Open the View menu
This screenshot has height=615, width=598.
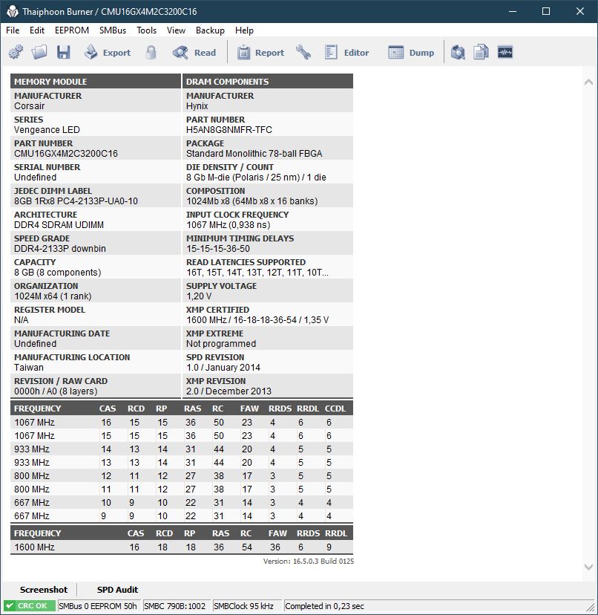(x=176, y=30)
